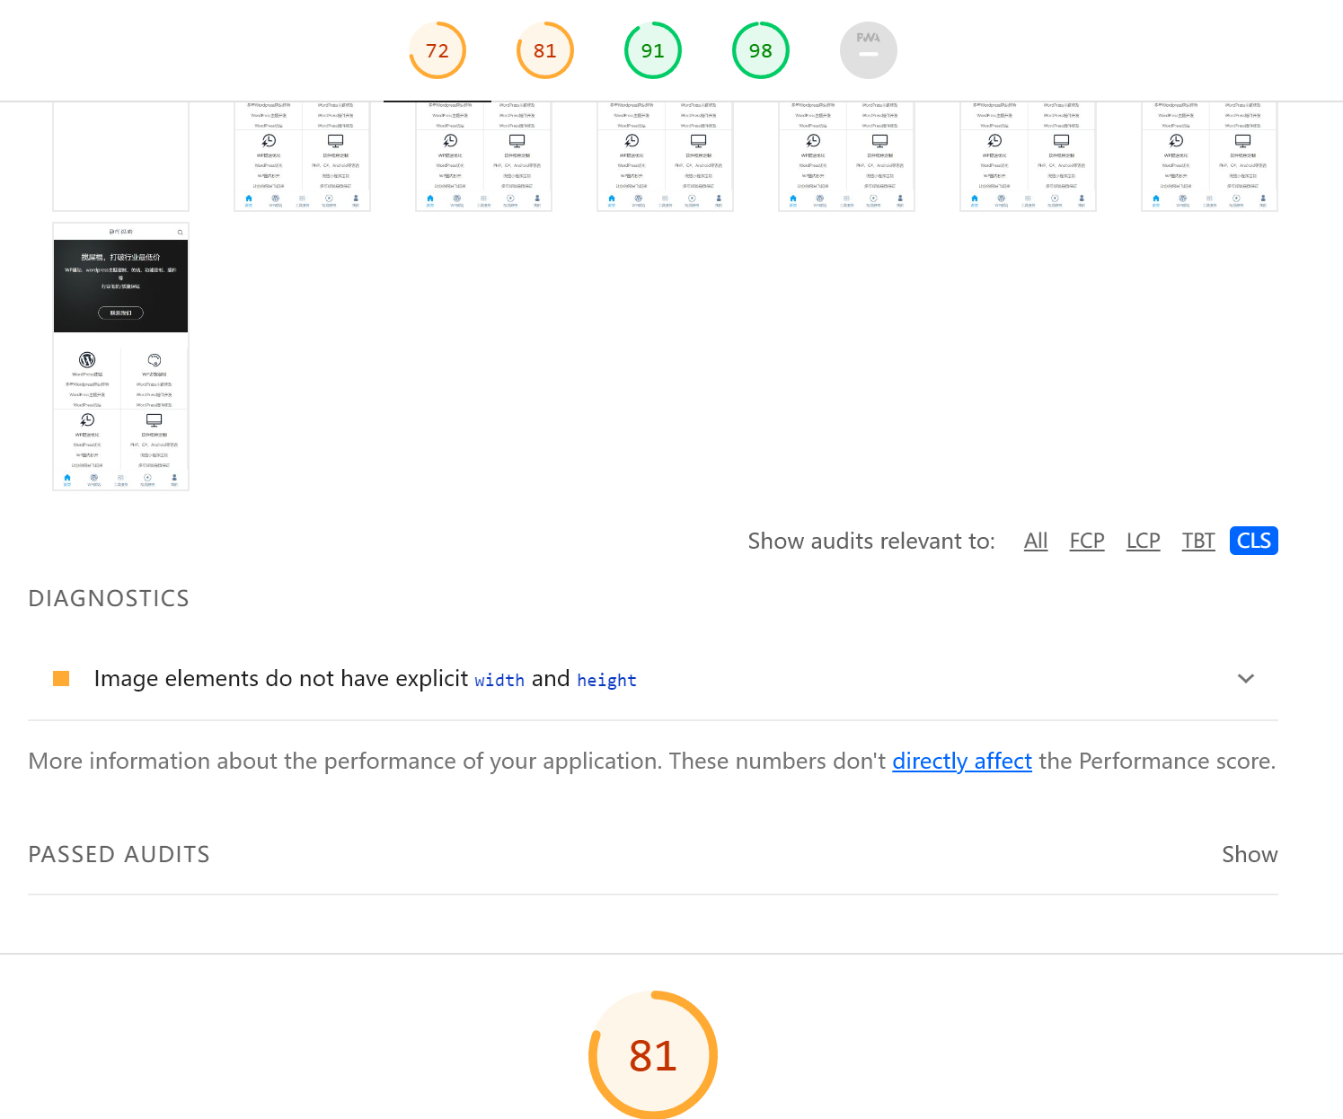
Task: Click the large 81 score gauge
Action: [x=653, y=1054]
